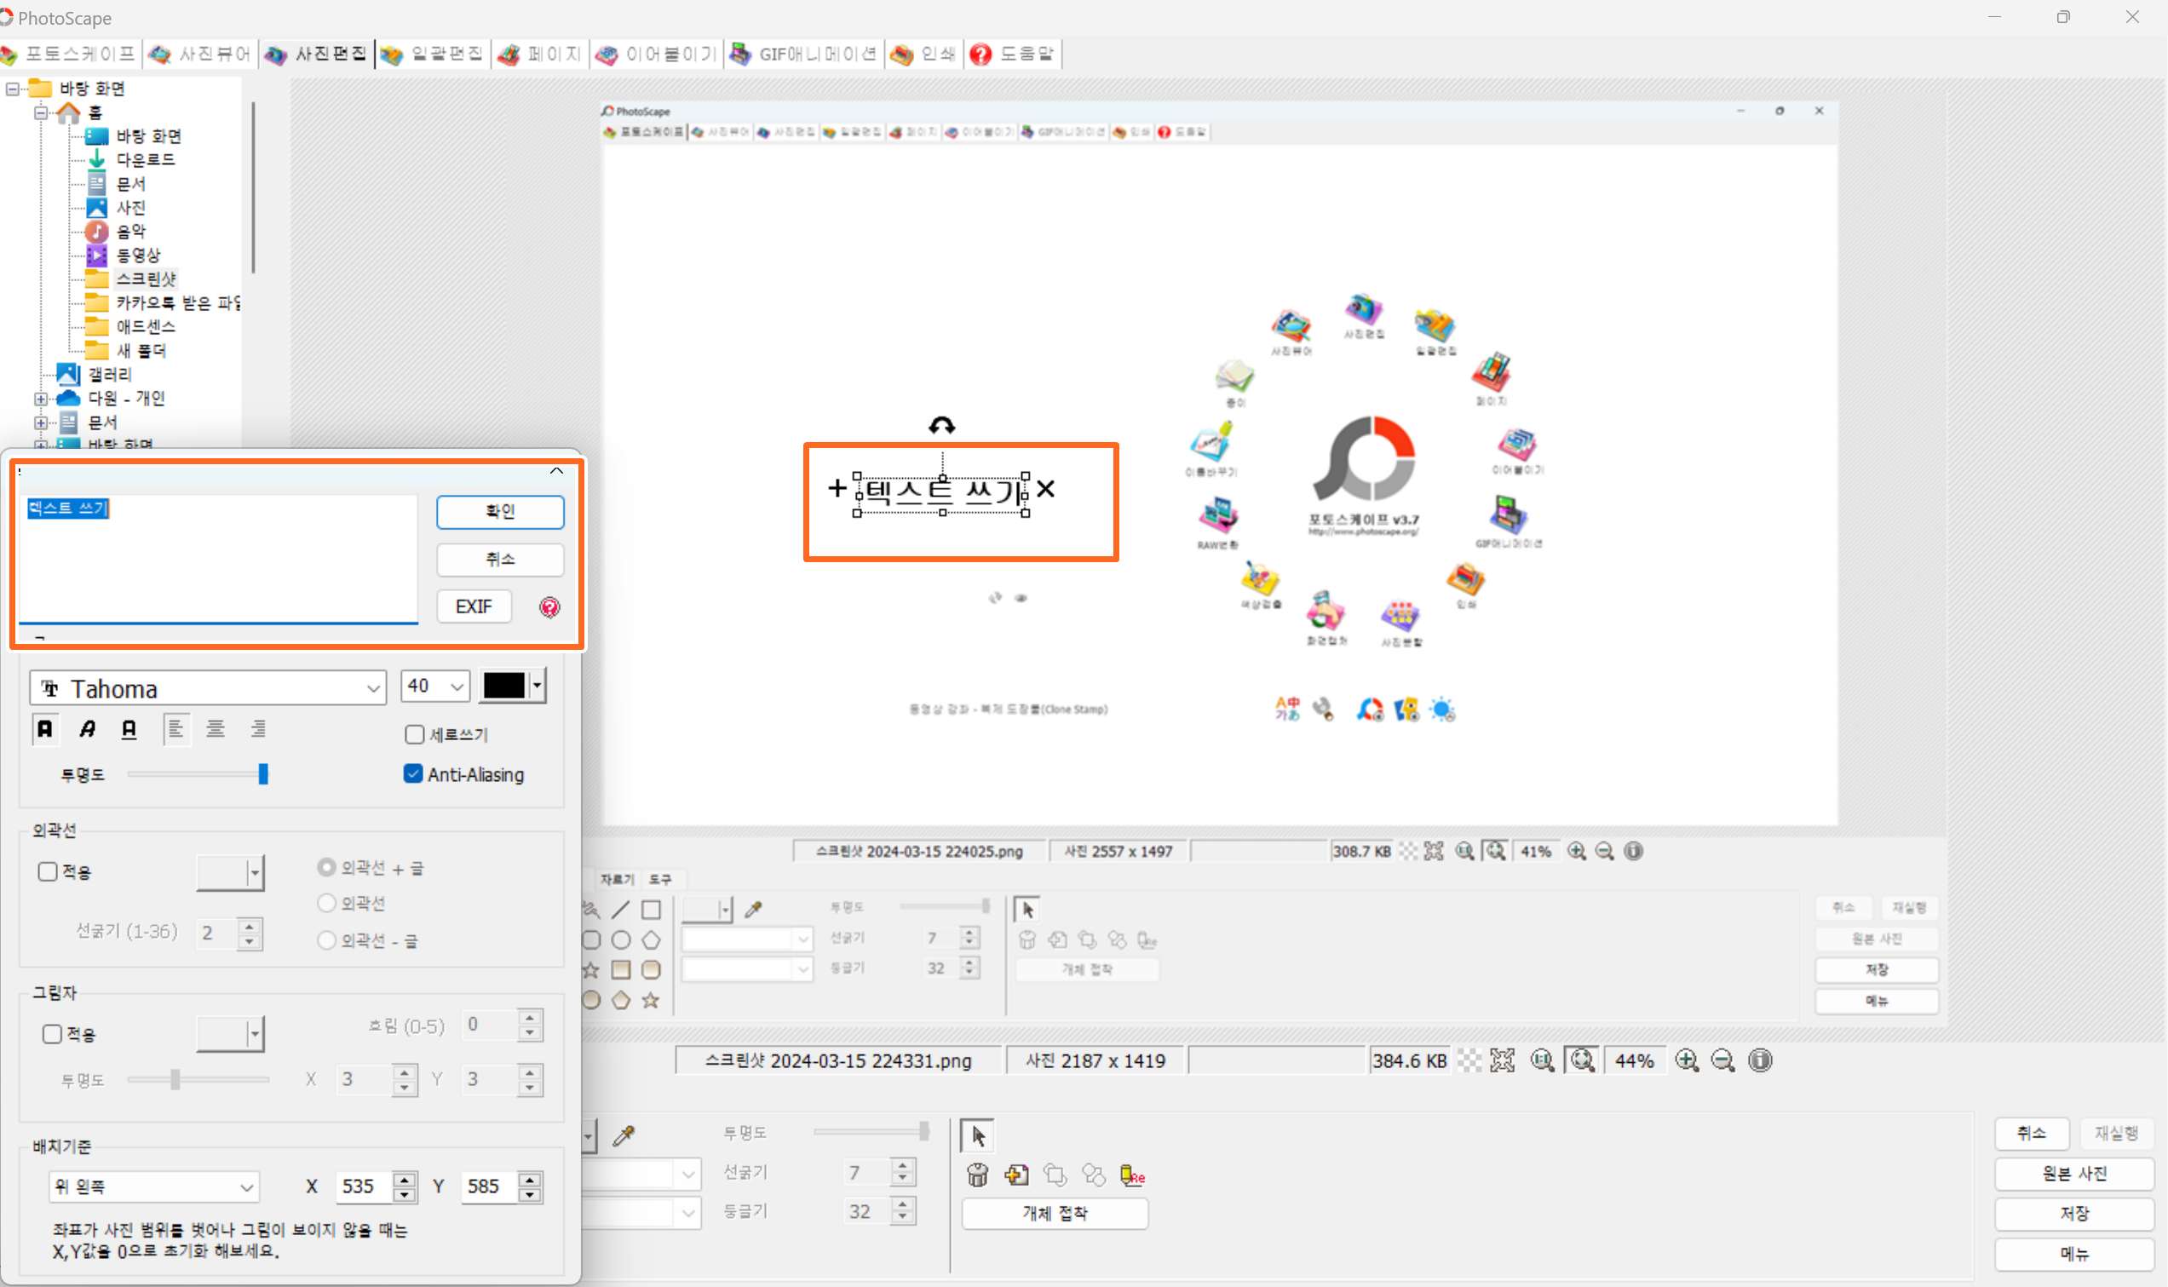Select center text alignment icon
2168x1287 pixels.
[x=215, y=729]
